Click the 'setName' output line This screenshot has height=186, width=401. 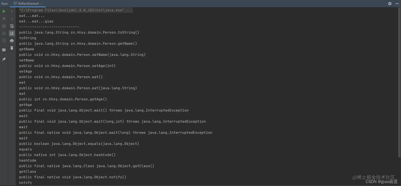[27, 60]
